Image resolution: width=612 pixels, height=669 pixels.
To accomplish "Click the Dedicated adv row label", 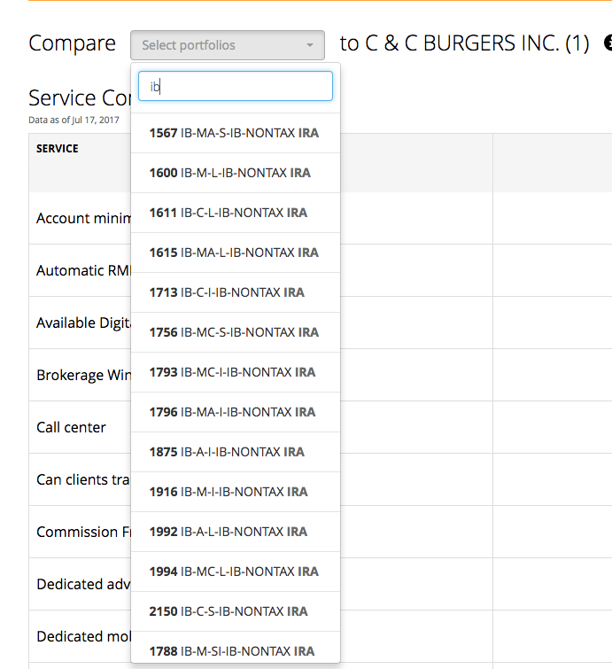I will pyautogui.click(x=83, y=584).
